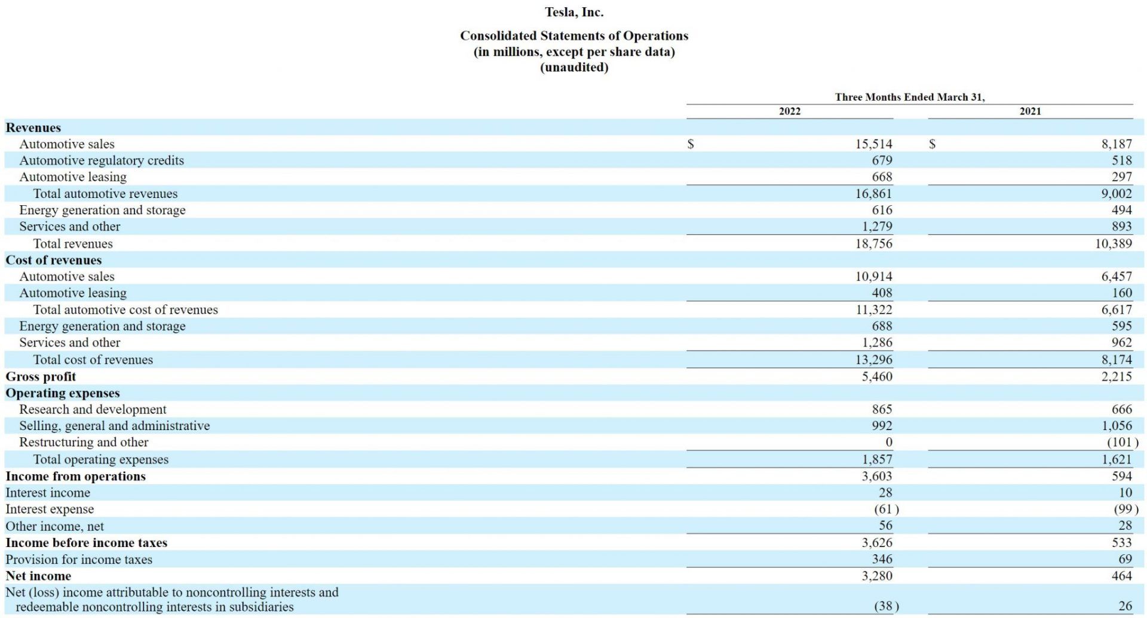The image size is (1147, 618).
Task: Select the Revenues section label
Action: pyautogui.click(x=33, y=128)
